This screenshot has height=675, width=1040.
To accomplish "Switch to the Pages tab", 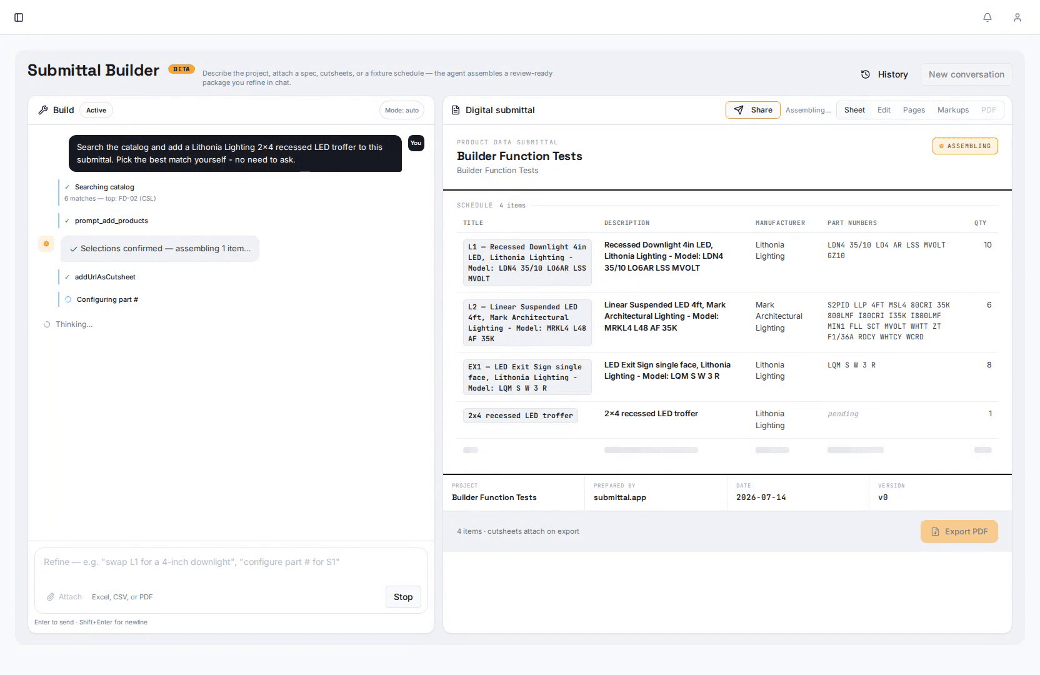I will pyautogui.click(x=914, y=110).
